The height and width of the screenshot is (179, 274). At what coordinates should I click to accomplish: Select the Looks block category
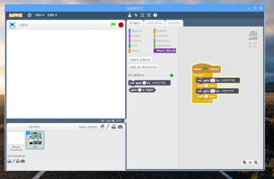134,36
